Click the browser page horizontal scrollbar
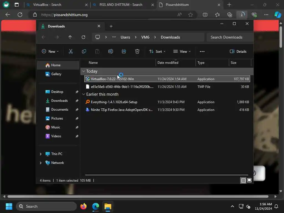284x213 pixels. (138, 197)
